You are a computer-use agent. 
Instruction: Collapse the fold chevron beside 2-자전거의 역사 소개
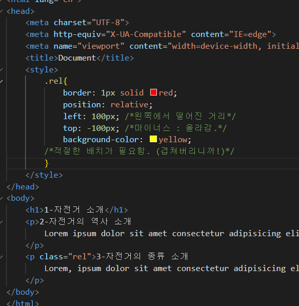tap(1, 222)
